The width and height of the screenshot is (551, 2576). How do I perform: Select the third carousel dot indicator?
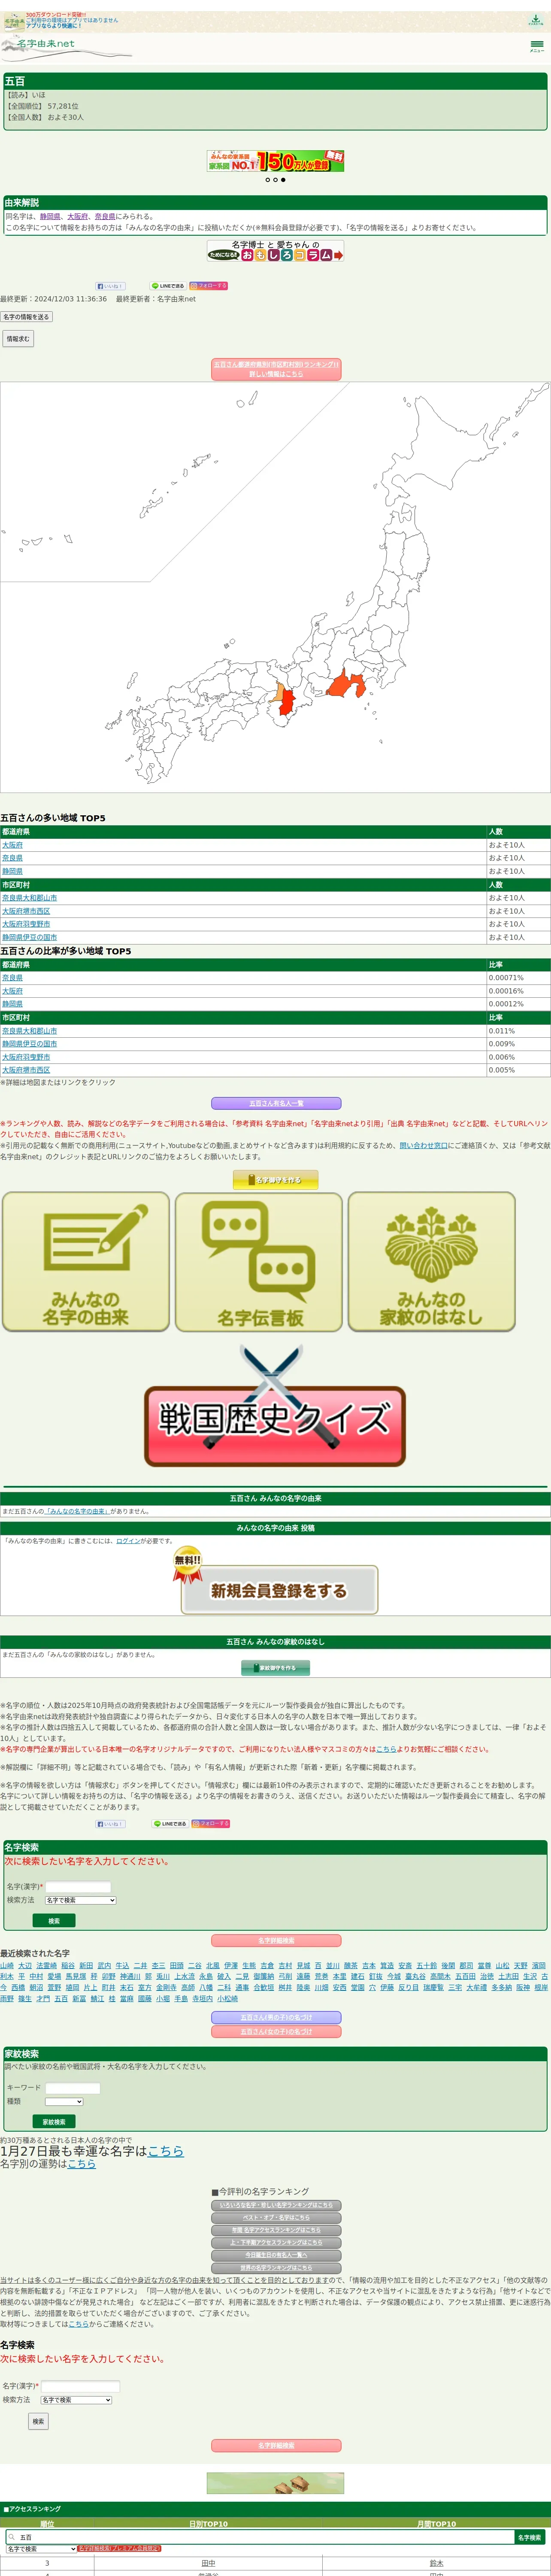283,180
